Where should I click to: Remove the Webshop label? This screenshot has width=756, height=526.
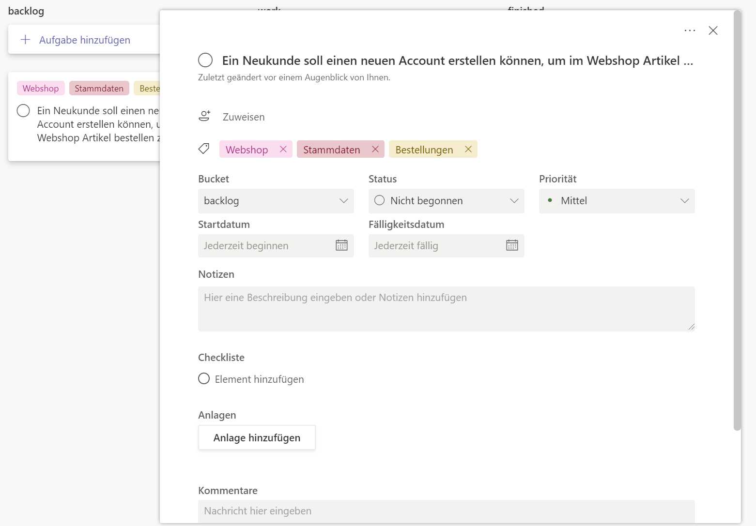(x=283, y=149)
